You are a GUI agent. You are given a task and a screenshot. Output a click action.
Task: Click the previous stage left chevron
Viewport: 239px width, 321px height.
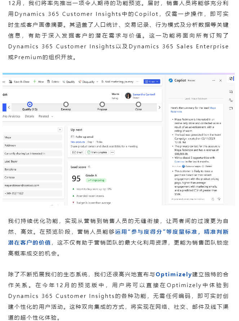pos(9,107)
